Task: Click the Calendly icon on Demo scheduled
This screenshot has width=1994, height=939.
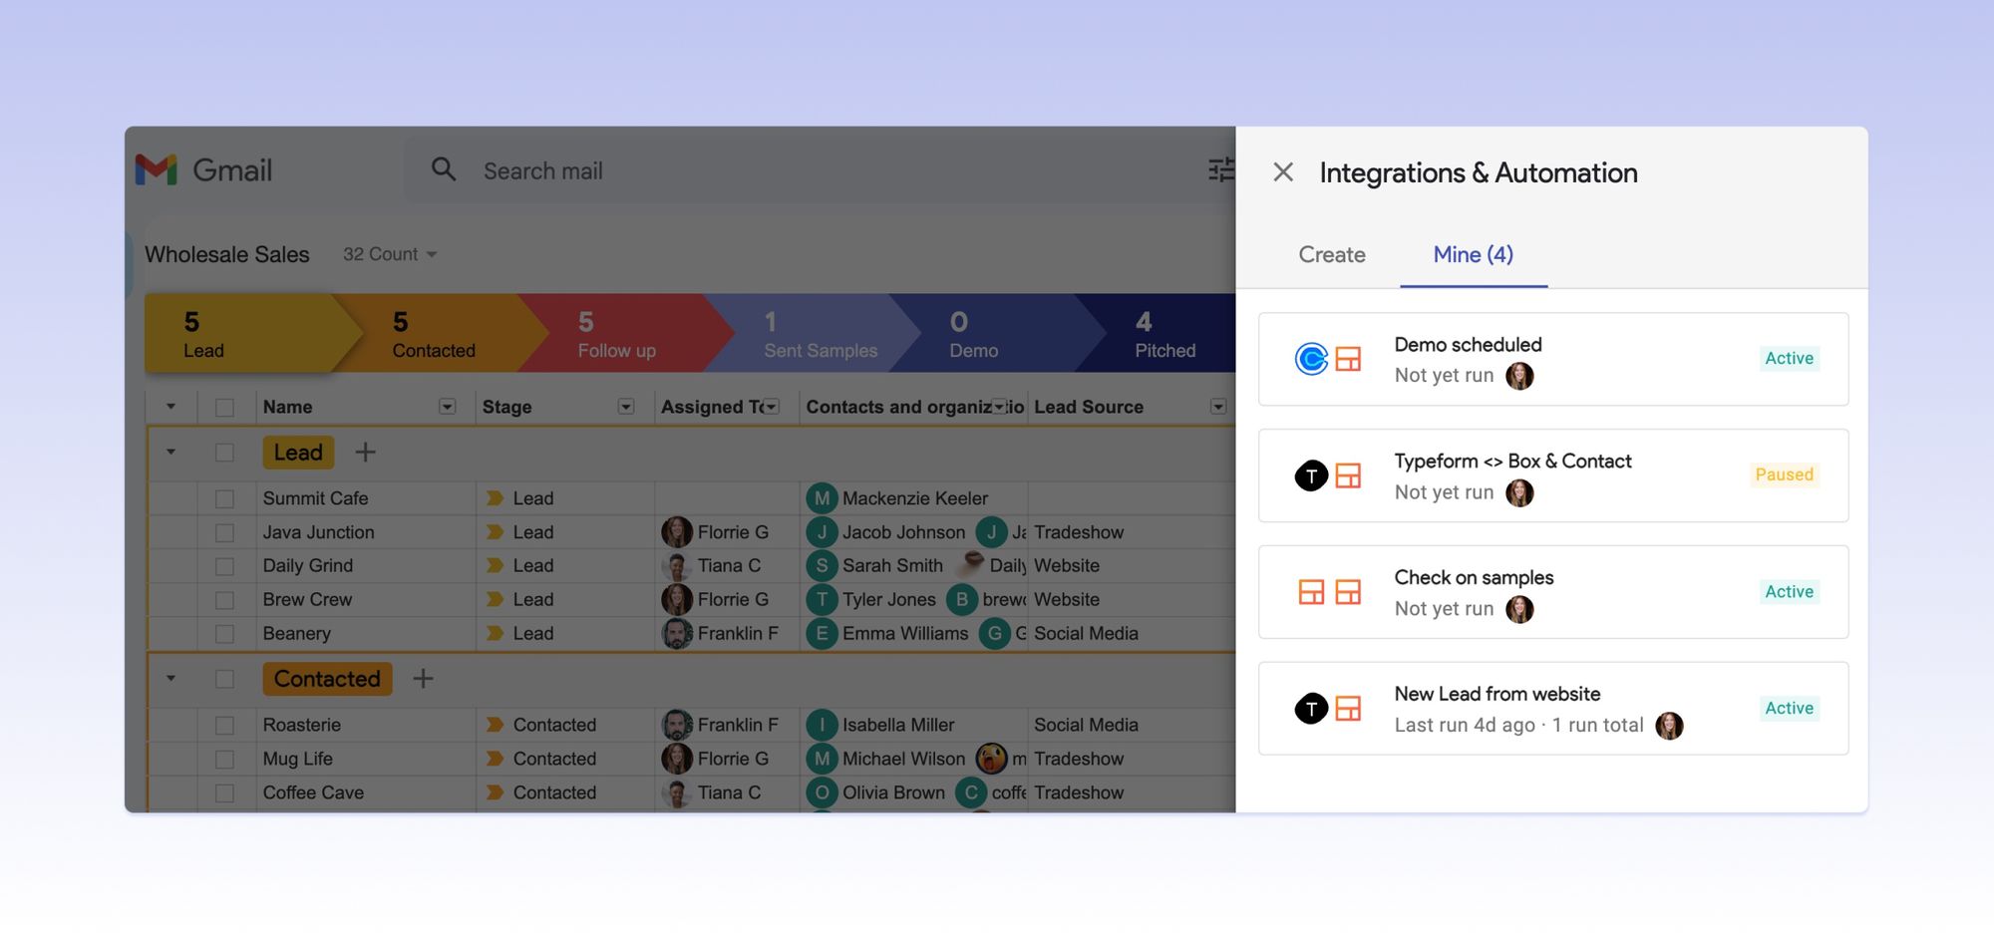Action: point(1314,359)
